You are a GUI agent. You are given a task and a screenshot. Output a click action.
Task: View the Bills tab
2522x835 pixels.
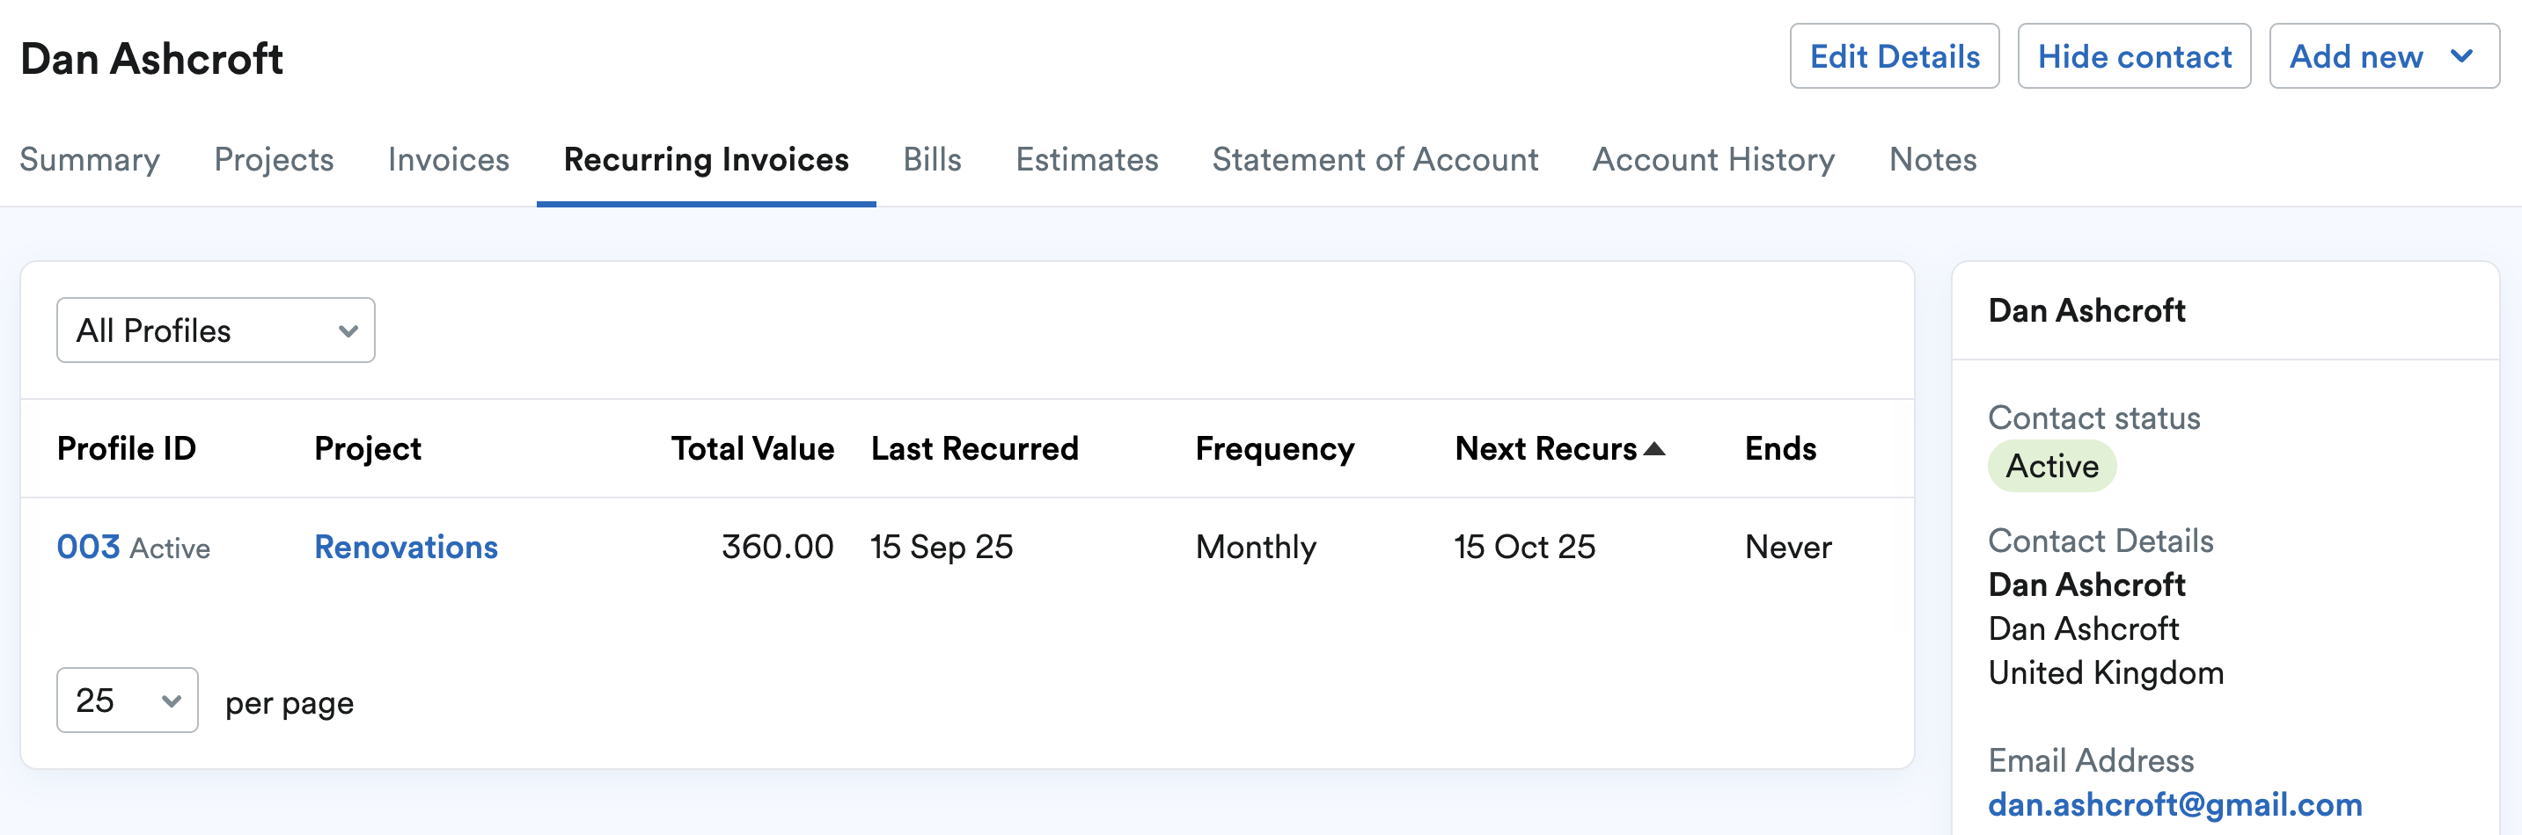click(x=932, y=159)
